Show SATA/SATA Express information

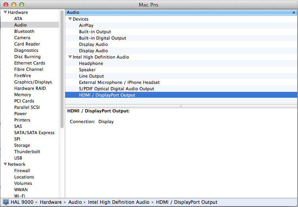34,133
